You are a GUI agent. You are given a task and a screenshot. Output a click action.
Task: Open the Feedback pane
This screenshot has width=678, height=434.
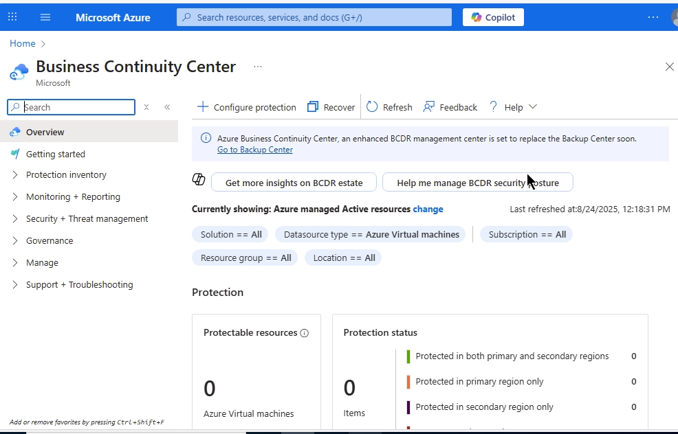pos(450,107)
